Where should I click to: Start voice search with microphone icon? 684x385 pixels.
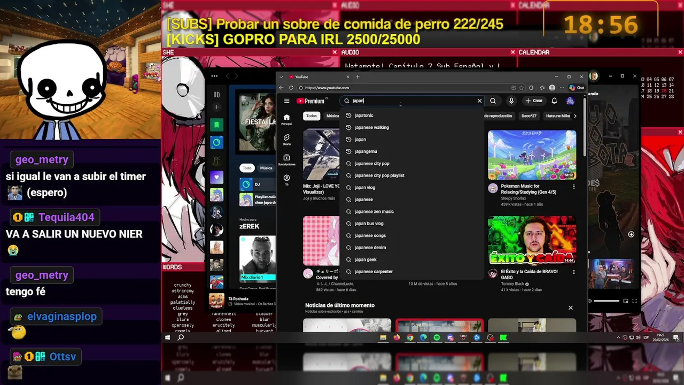pos(511,101)
